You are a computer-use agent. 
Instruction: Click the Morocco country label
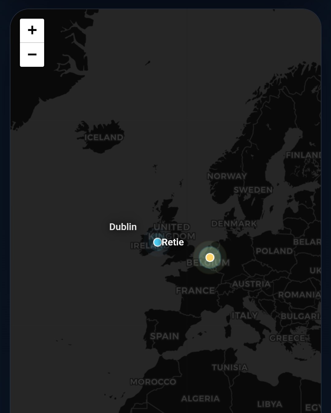click(153, 382)
